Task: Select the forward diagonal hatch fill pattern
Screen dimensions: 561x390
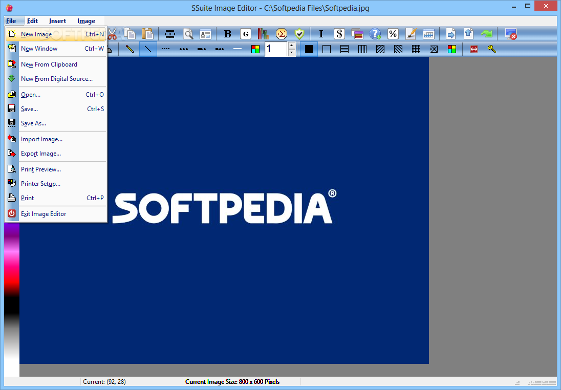Action: (380, 49)
